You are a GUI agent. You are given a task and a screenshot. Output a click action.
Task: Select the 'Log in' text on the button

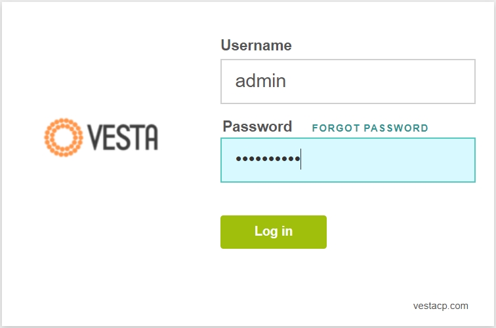point(274,231)
